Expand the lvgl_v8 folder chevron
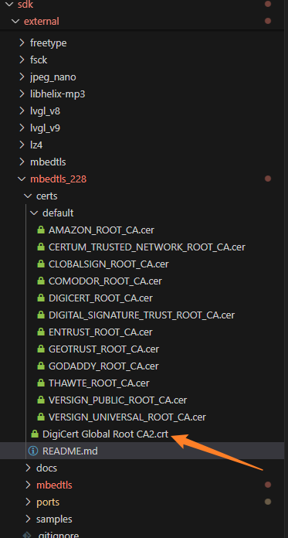This screenshot has width=288, height=538. (x=22, y=111)
